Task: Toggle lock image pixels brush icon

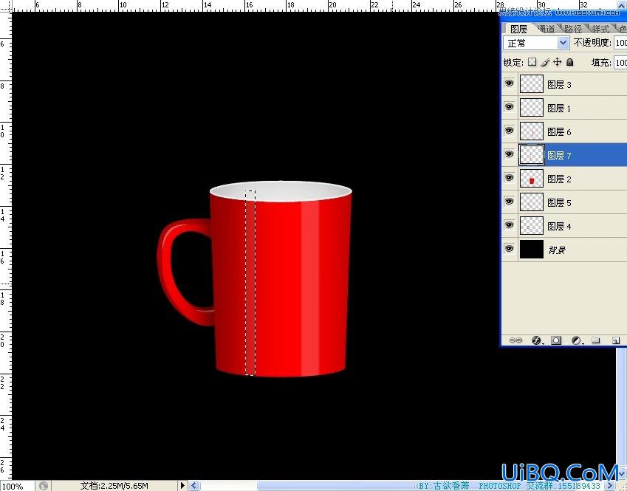Action: 544,62
